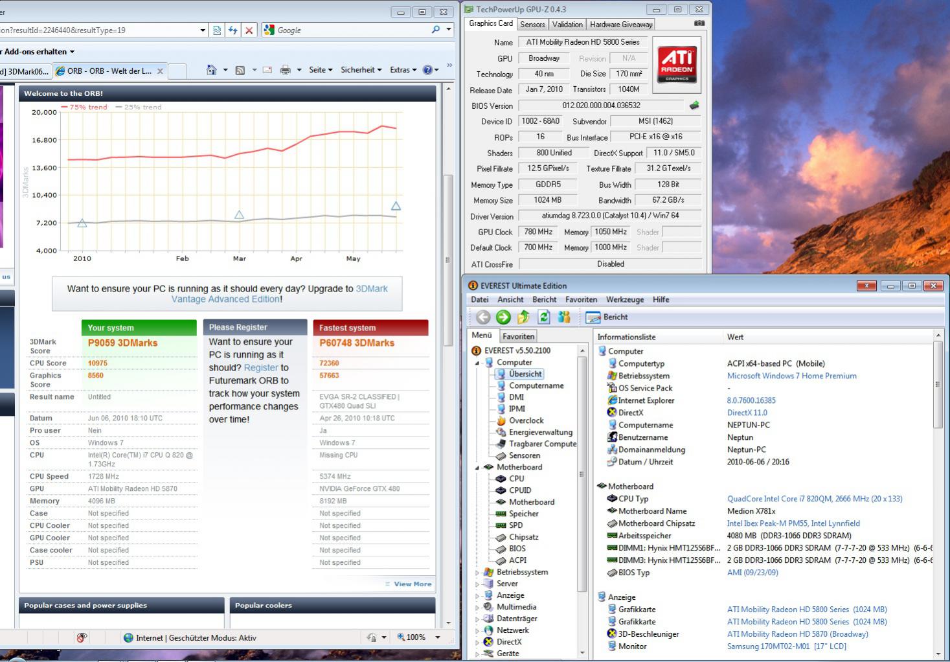Expand the Betriebssystem tree node
Image resolution: width=950 pixels, height=662 pixels.
click(478, 573)
